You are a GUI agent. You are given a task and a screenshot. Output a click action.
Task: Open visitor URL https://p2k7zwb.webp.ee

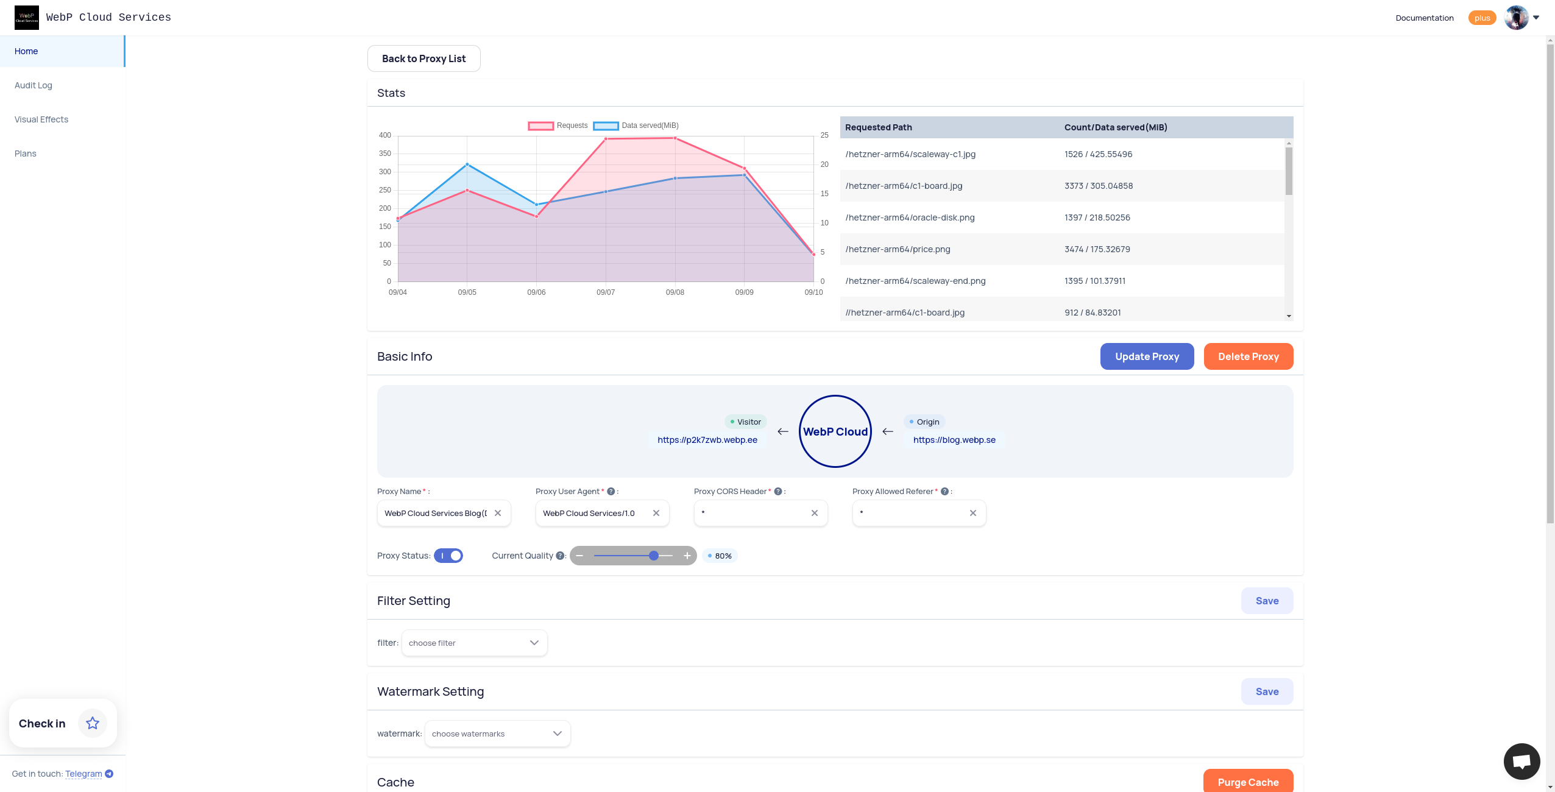pyautogui.click(x=707, y=440)
